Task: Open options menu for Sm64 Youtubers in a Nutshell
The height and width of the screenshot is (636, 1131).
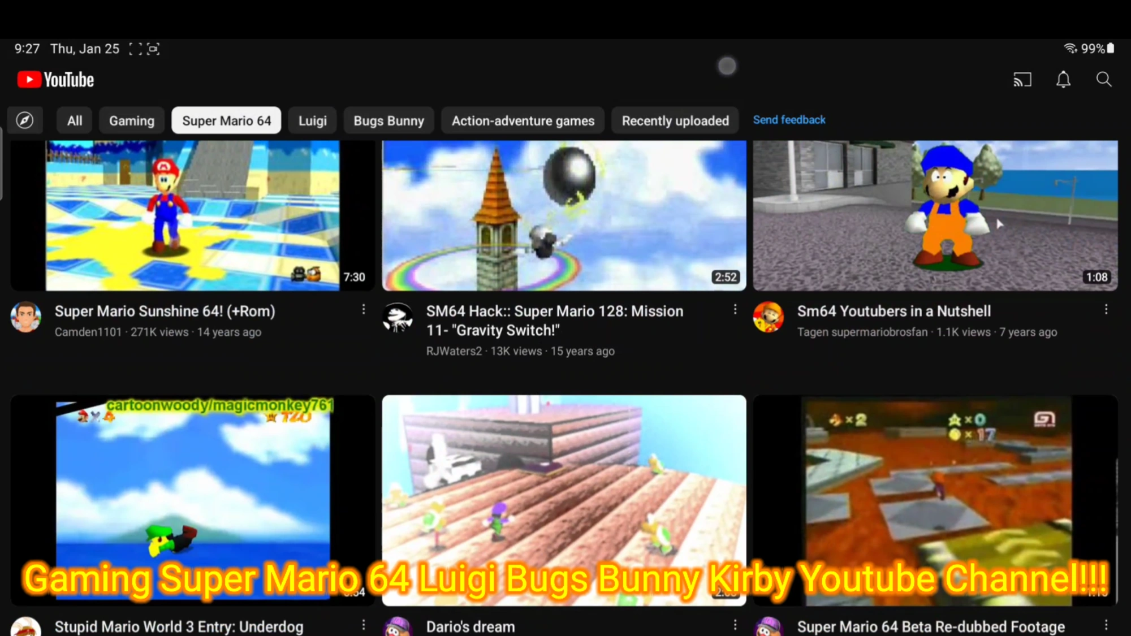Action: (1107, 309)
